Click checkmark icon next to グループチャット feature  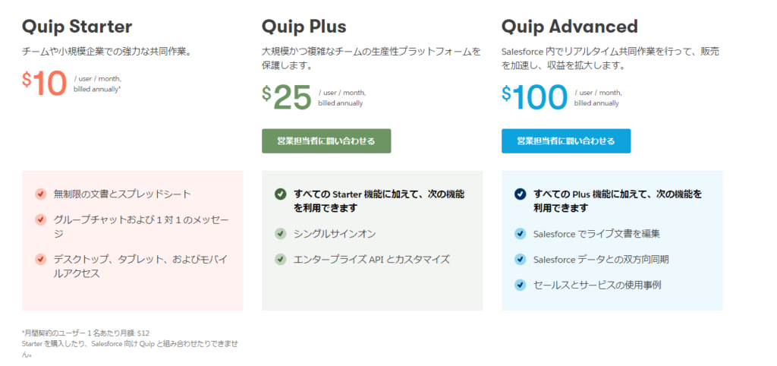[41, 219]
